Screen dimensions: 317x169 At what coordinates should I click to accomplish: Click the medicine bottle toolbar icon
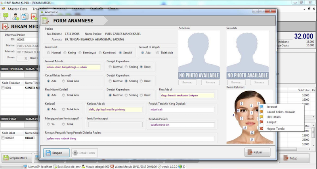(x=25, y=16)
